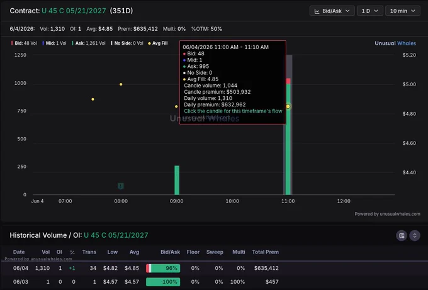Click the Historical Volume U 45 C contract link
The width and height of the screenshot is (428, 290).
click(x=116, y=235)
